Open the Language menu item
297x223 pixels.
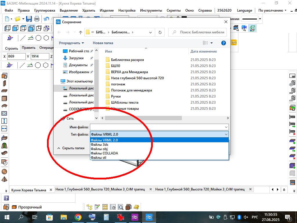(244, 10)
